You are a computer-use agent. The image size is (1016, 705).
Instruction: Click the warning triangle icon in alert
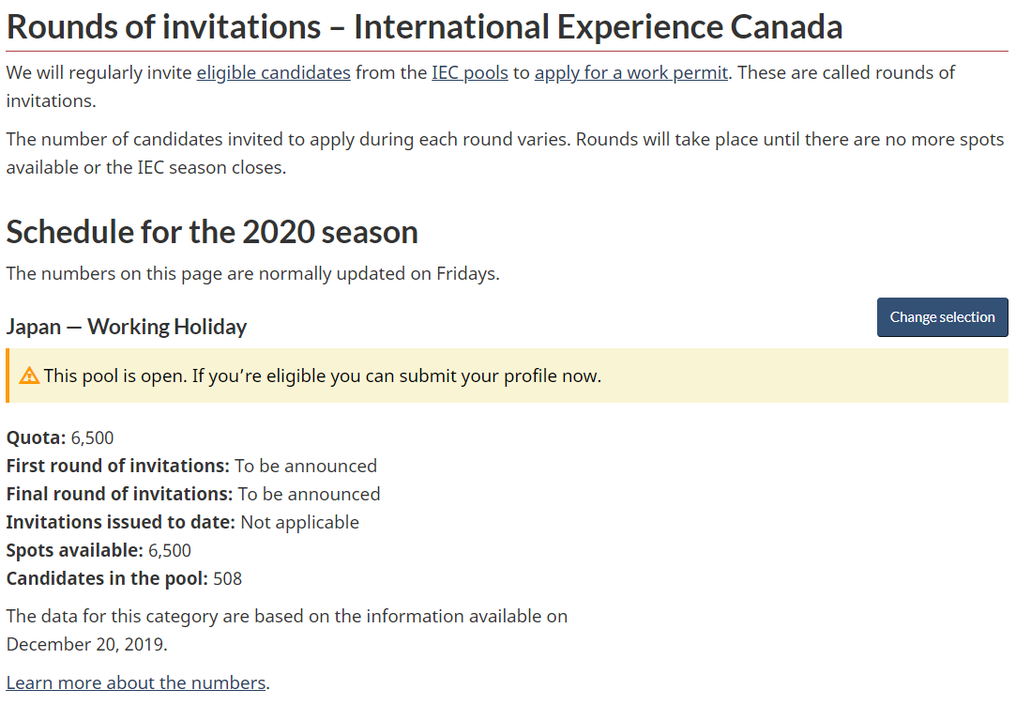29,376
